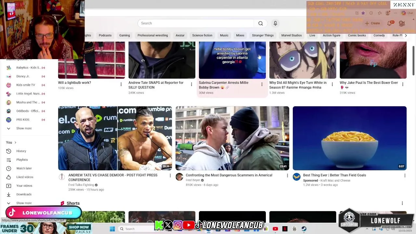
Task: Select the Music chip
Action: pyautogui.click(x=224, y=35)
